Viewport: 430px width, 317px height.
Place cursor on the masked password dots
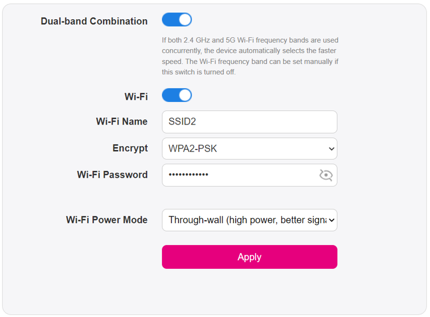[x=189, y=174]
